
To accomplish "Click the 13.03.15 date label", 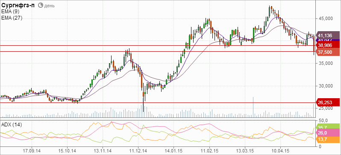I will [x=245, y=150].
